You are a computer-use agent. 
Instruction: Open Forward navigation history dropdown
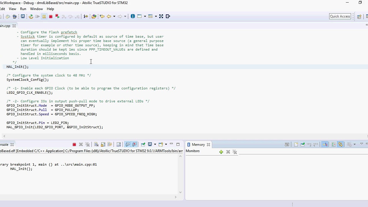[x=125, y=16]
